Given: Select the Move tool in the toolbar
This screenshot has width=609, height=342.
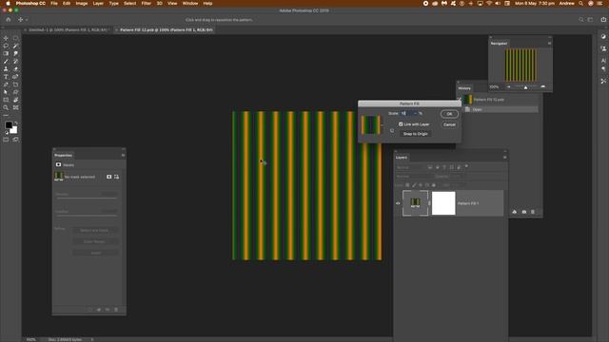Looking at the screenshot, I should click(6, 38).
